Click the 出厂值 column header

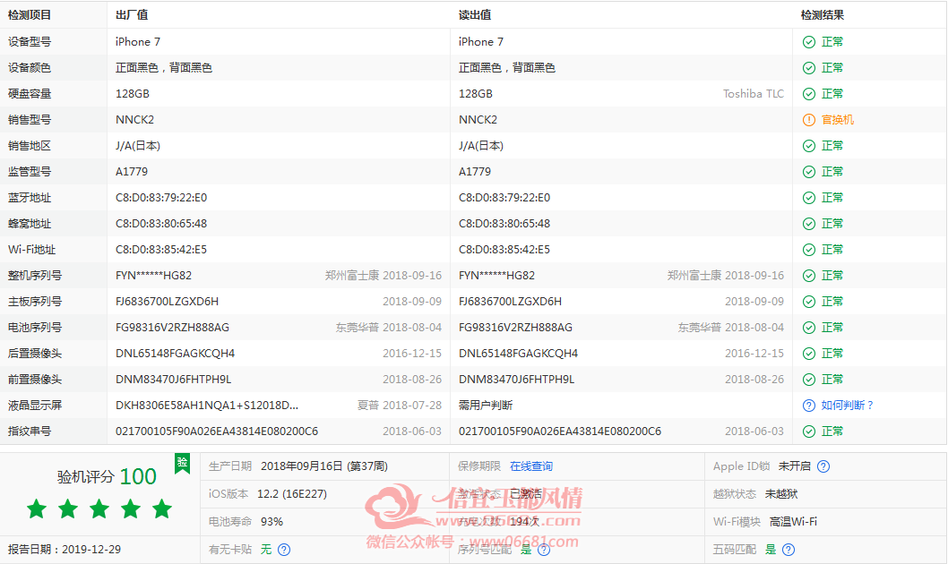(x=132, y=15)
